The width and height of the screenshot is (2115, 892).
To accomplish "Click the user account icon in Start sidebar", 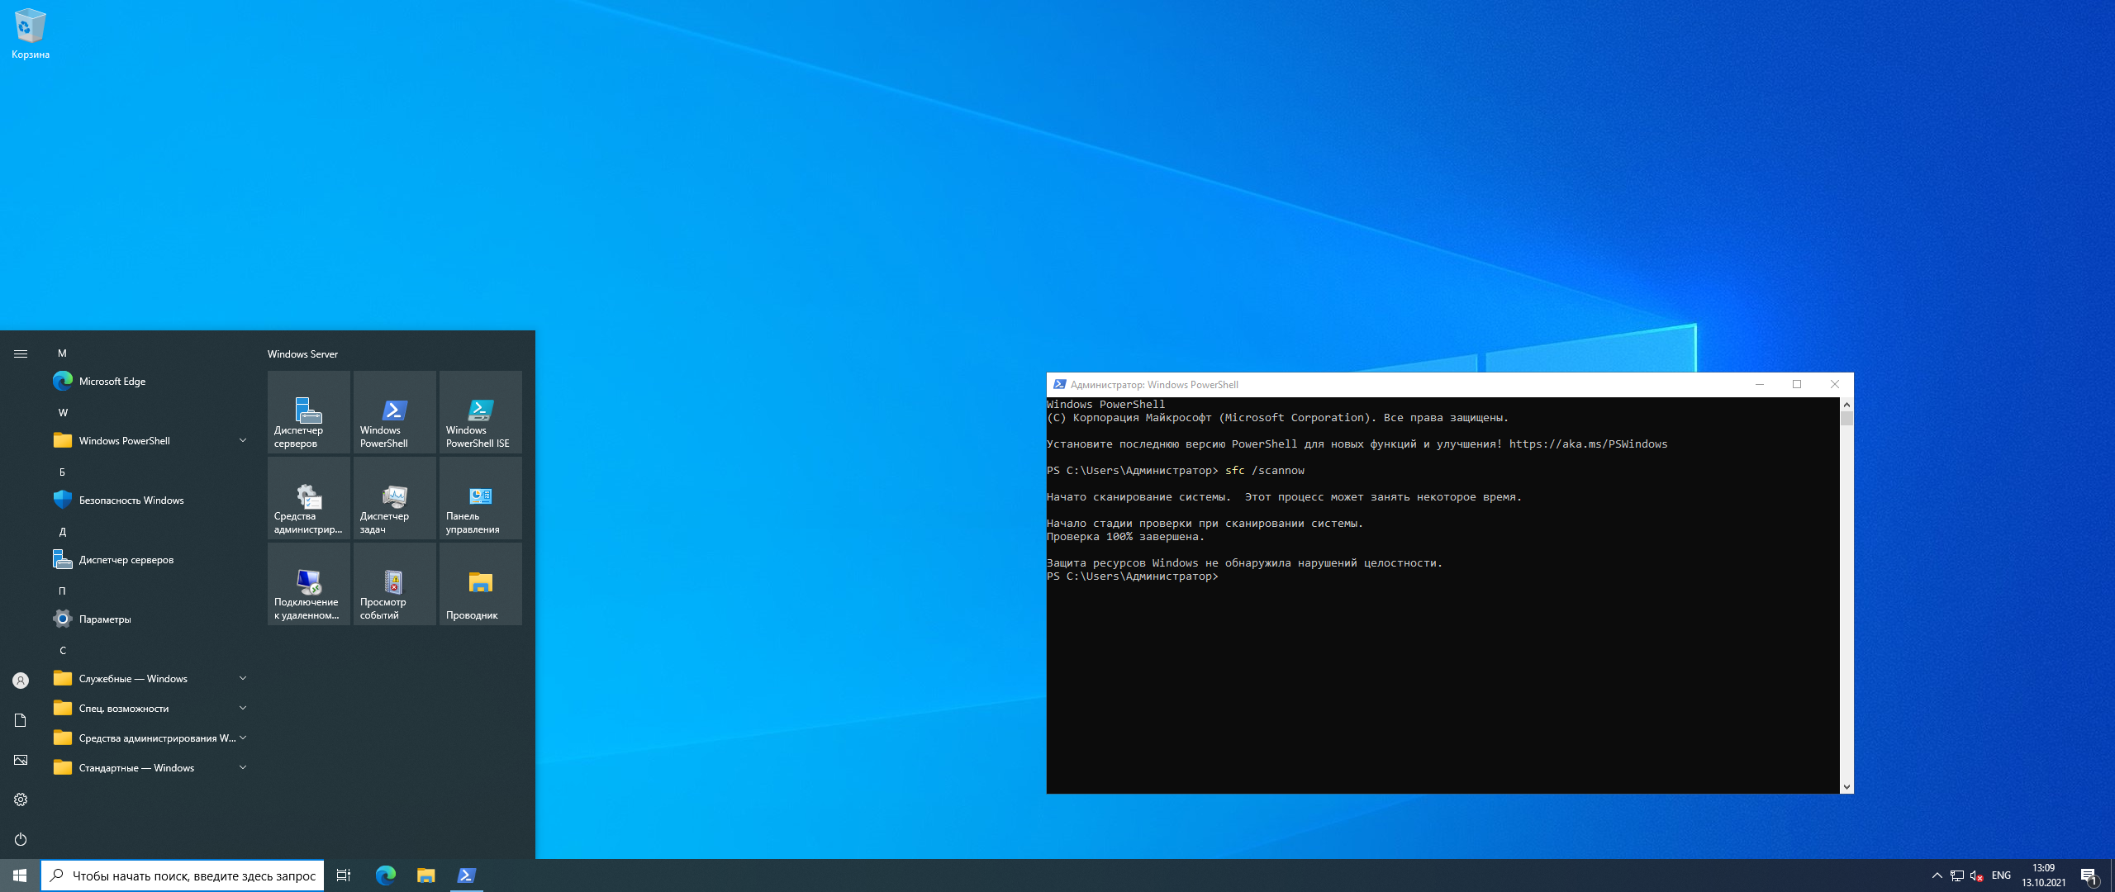I will 21,681.
